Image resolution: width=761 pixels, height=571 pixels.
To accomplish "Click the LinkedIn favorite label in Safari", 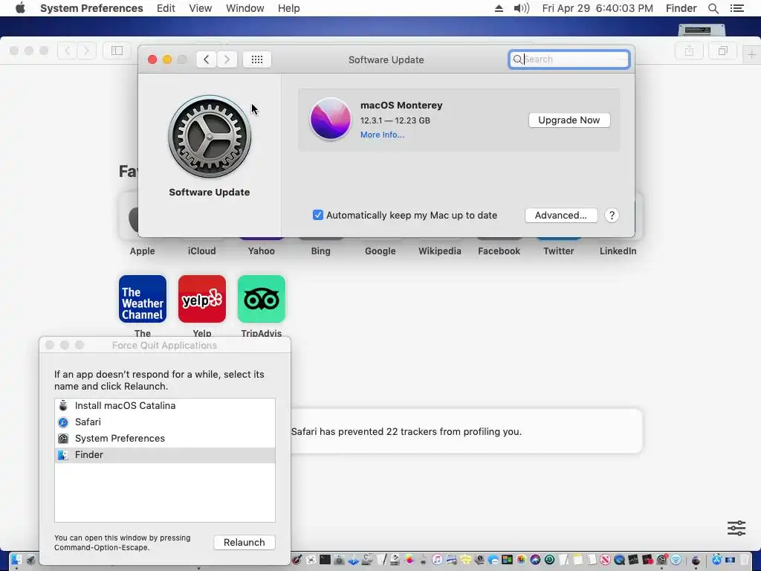I will pyautogui.click(x=618, y=251).
